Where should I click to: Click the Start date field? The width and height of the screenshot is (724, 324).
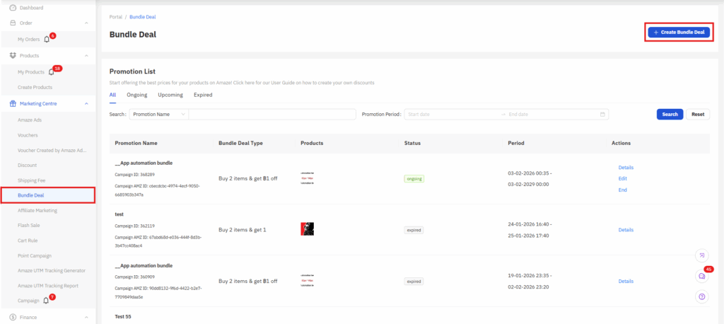pyautogui.click(x=452, y=114)
